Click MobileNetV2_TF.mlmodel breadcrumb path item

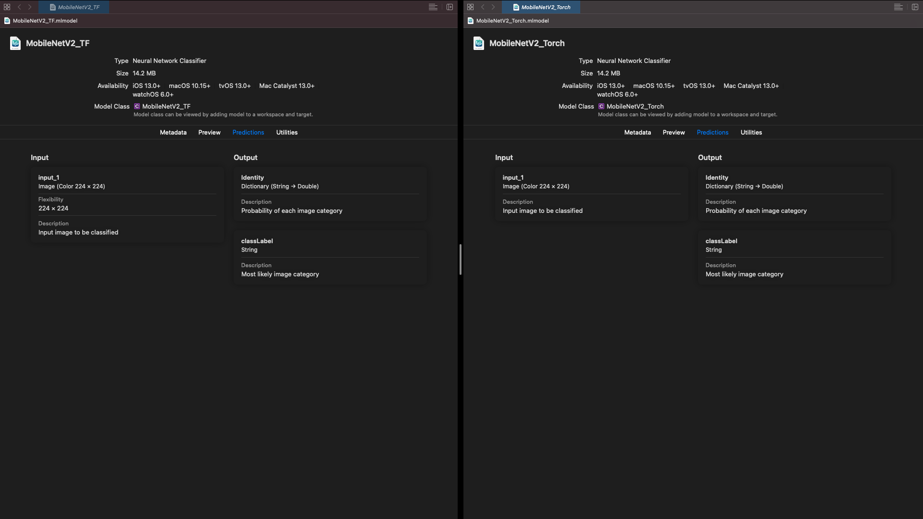[45, 21]
